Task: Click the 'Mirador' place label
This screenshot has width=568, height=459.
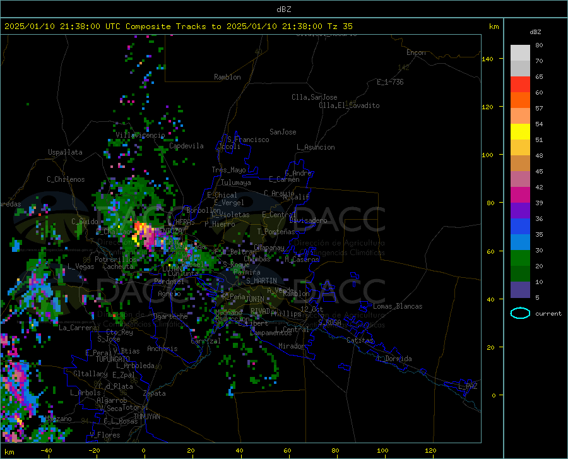Action: pyautogui.click(x=291, y=346)
